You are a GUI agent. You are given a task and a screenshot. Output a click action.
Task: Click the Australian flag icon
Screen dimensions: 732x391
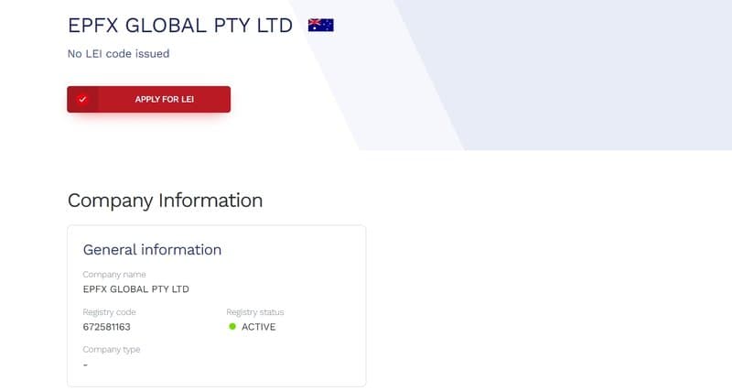(x=321, y=25)
